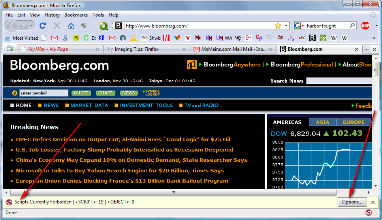Screen dimensions: 382x220
Task: Open the WA bookmark
Action: pos(224,38)
